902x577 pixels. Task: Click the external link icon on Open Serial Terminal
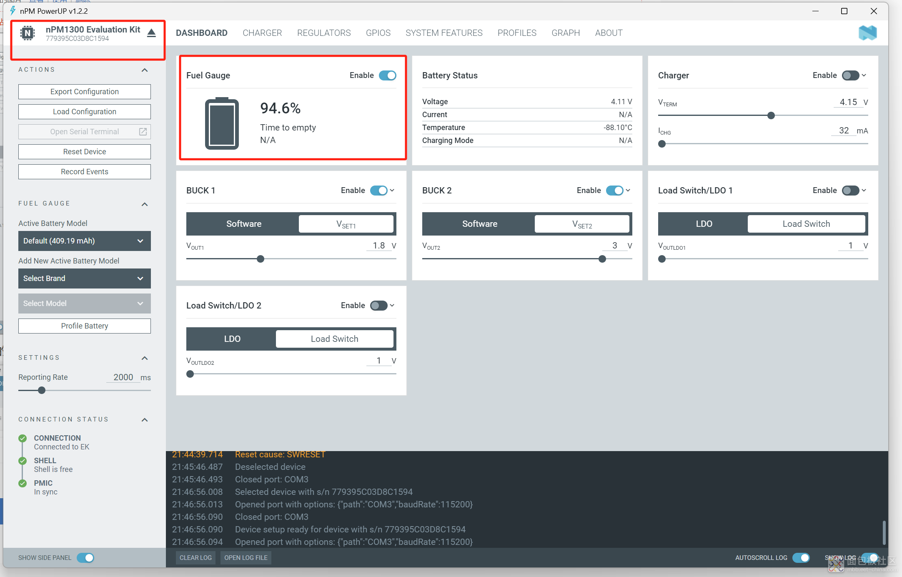point(143,132)
